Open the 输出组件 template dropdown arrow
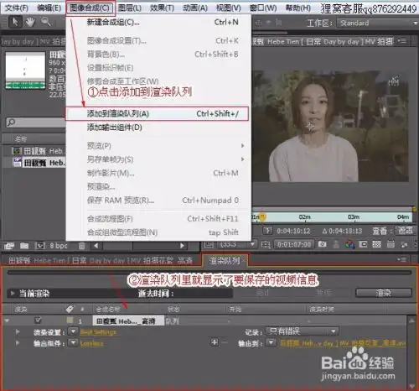Screen dimensions: 419x391 click(73, 342)
